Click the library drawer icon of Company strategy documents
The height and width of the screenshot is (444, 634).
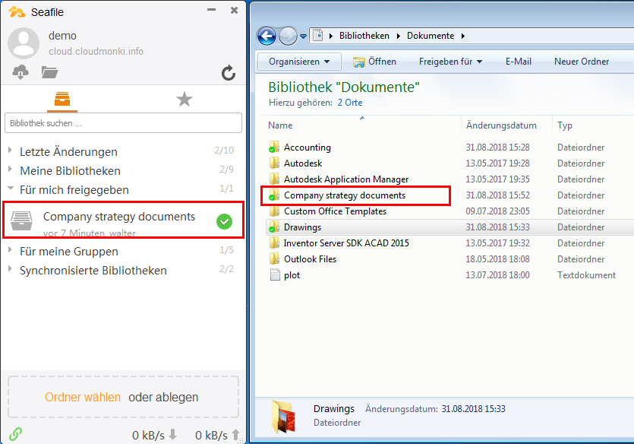21,220
